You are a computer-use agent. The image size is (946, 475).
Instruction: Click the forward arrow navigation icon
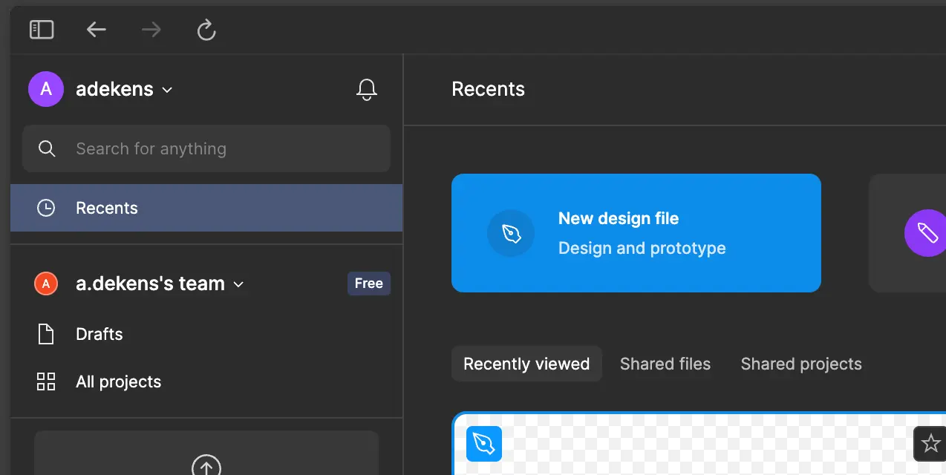[151, 30]
